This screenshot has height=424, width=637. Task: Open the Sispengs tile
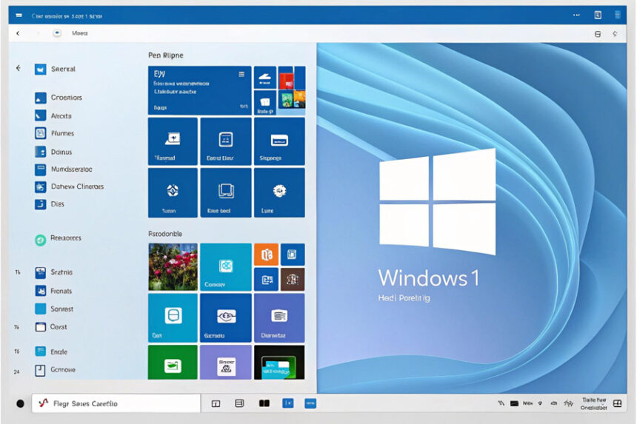coord(279,141)
